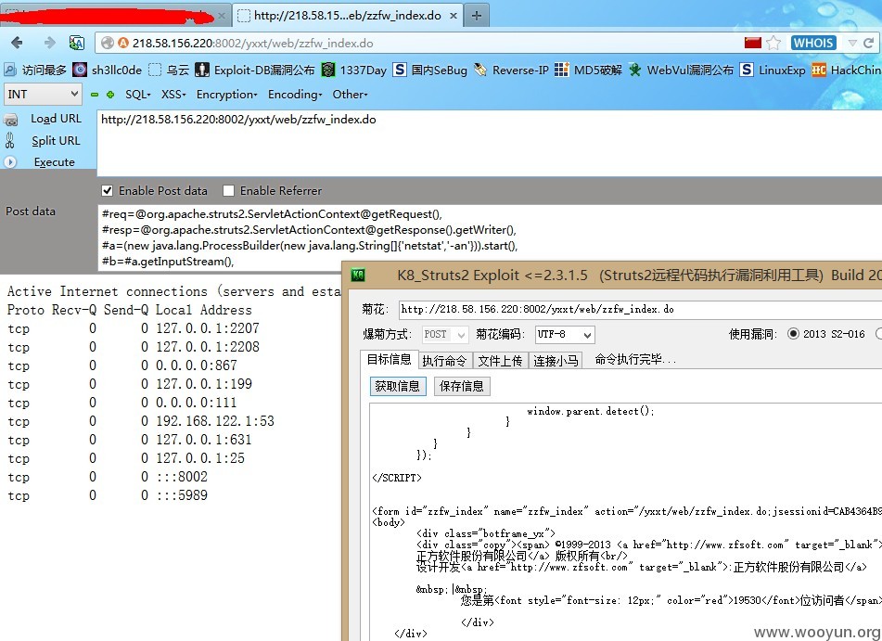
Task: Select the 2013 S2-016 radio button
Action: point(793,334)
